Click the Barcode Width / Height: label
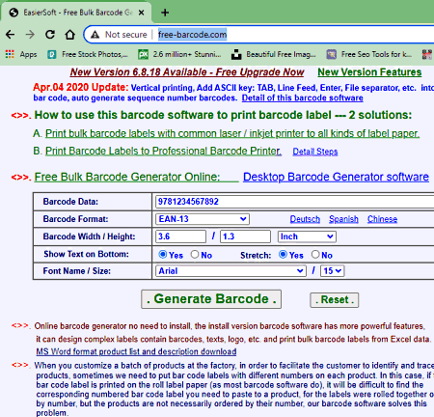Image resolution: width=434 pixels, height=417 pixels. click(89, 236)
